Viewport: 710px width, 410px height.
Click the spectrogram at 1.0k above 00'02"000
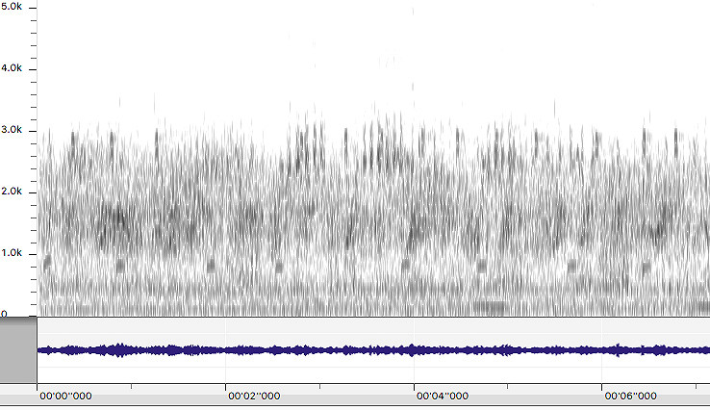[227, 253]
